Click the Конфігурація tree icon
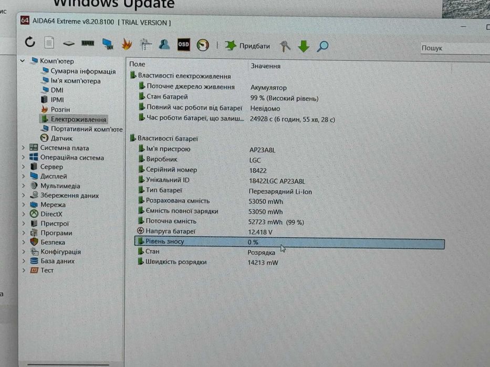Viewport: 490px width, 367px height. click(34, 252)
